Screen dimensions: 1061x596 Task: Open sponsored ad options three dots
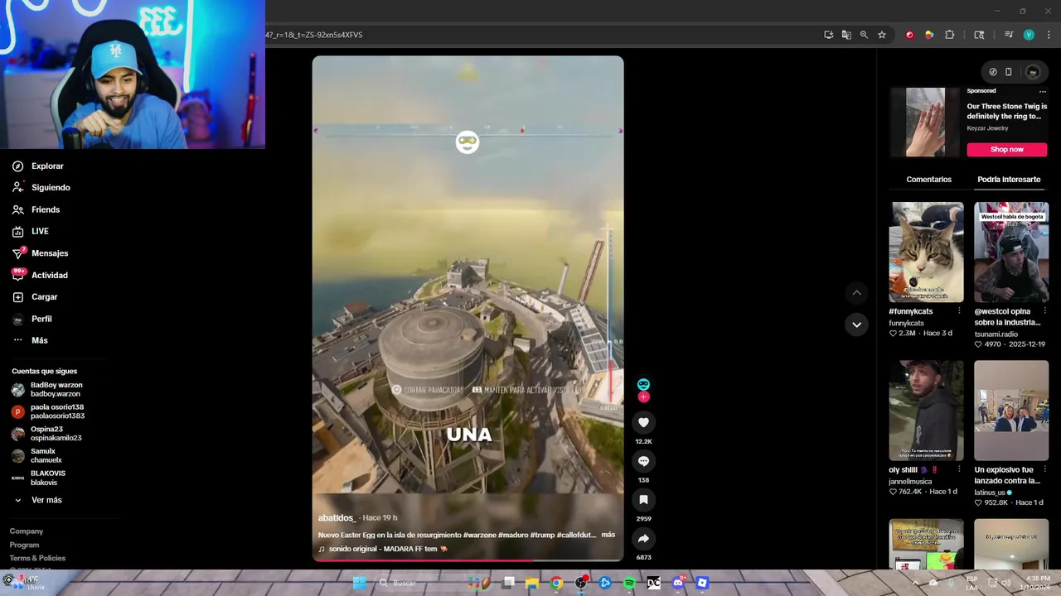pyautogui.click(x=1043, y=91)
